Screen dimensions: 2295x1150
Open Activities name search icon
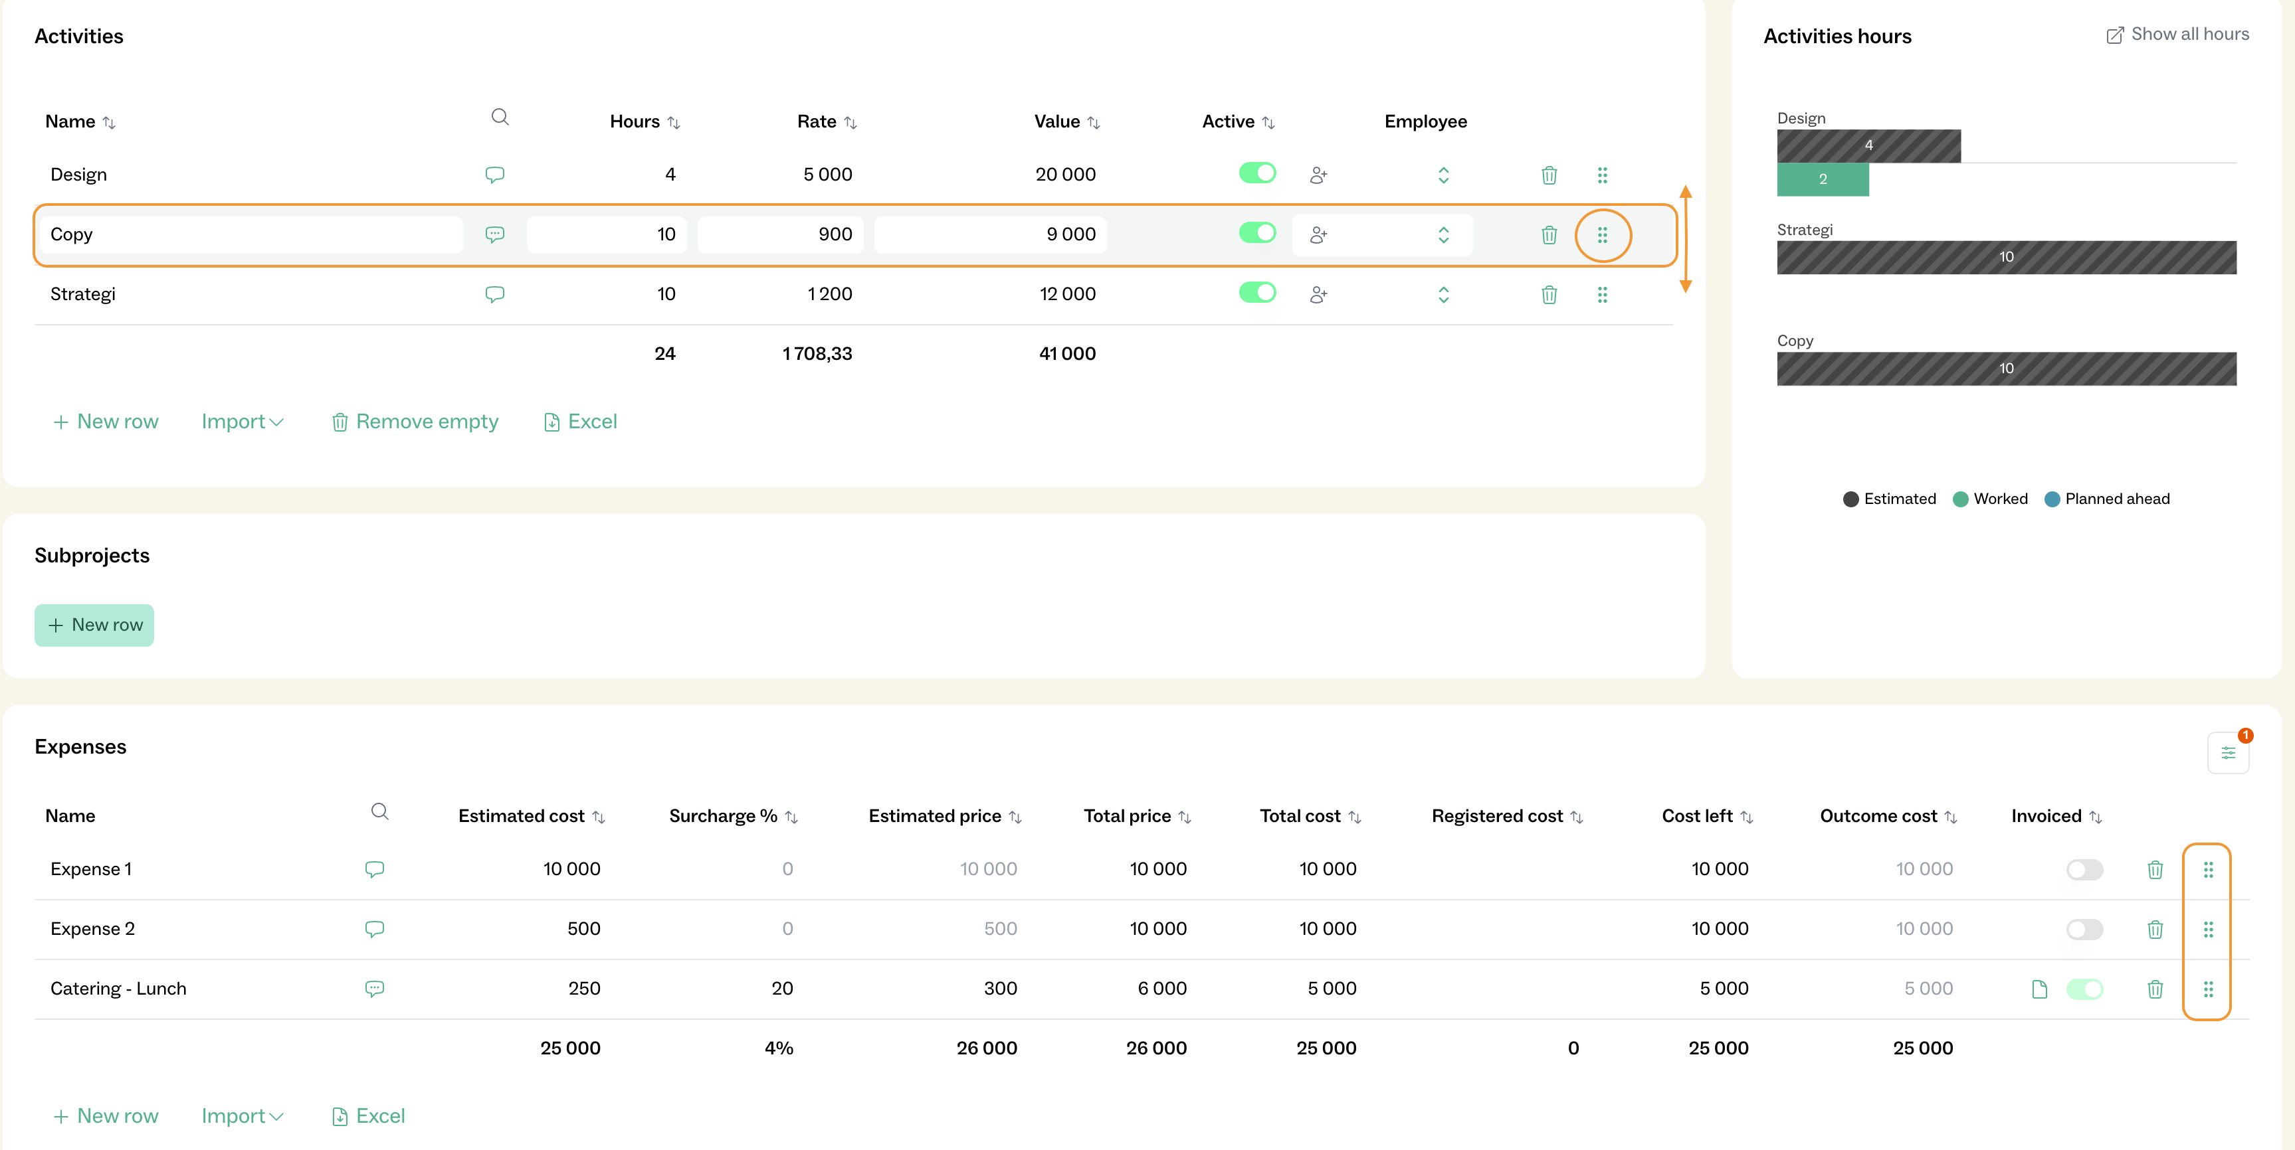(x=500, y=118)
